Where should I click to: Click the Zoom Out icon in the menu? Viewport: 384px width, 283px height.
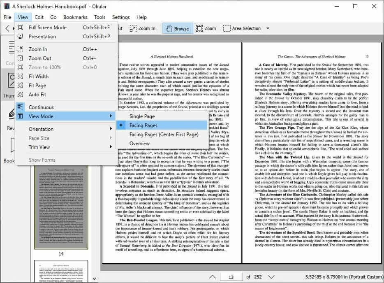coord(20,58)
